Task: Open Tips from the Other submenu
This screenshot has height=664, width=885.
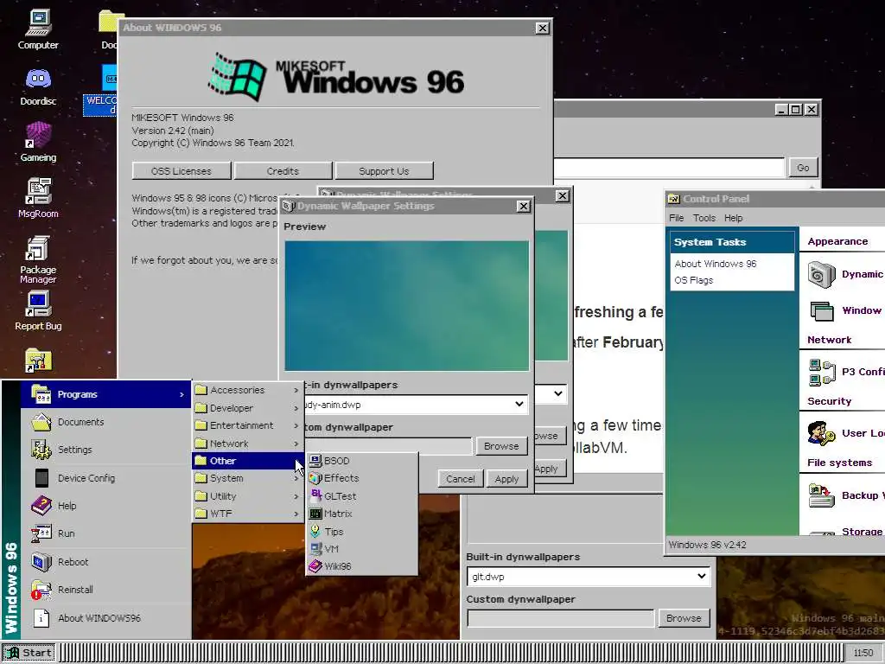Action: click(x=362, y=532)
